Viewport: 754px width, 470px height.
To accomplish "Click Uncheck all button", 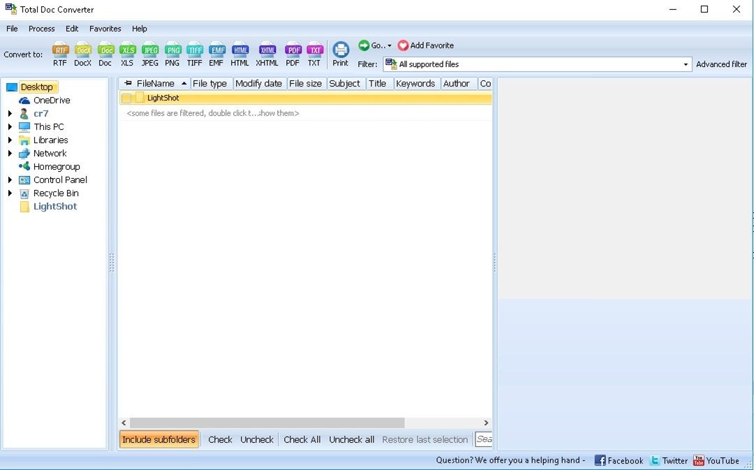I will 351,439.
